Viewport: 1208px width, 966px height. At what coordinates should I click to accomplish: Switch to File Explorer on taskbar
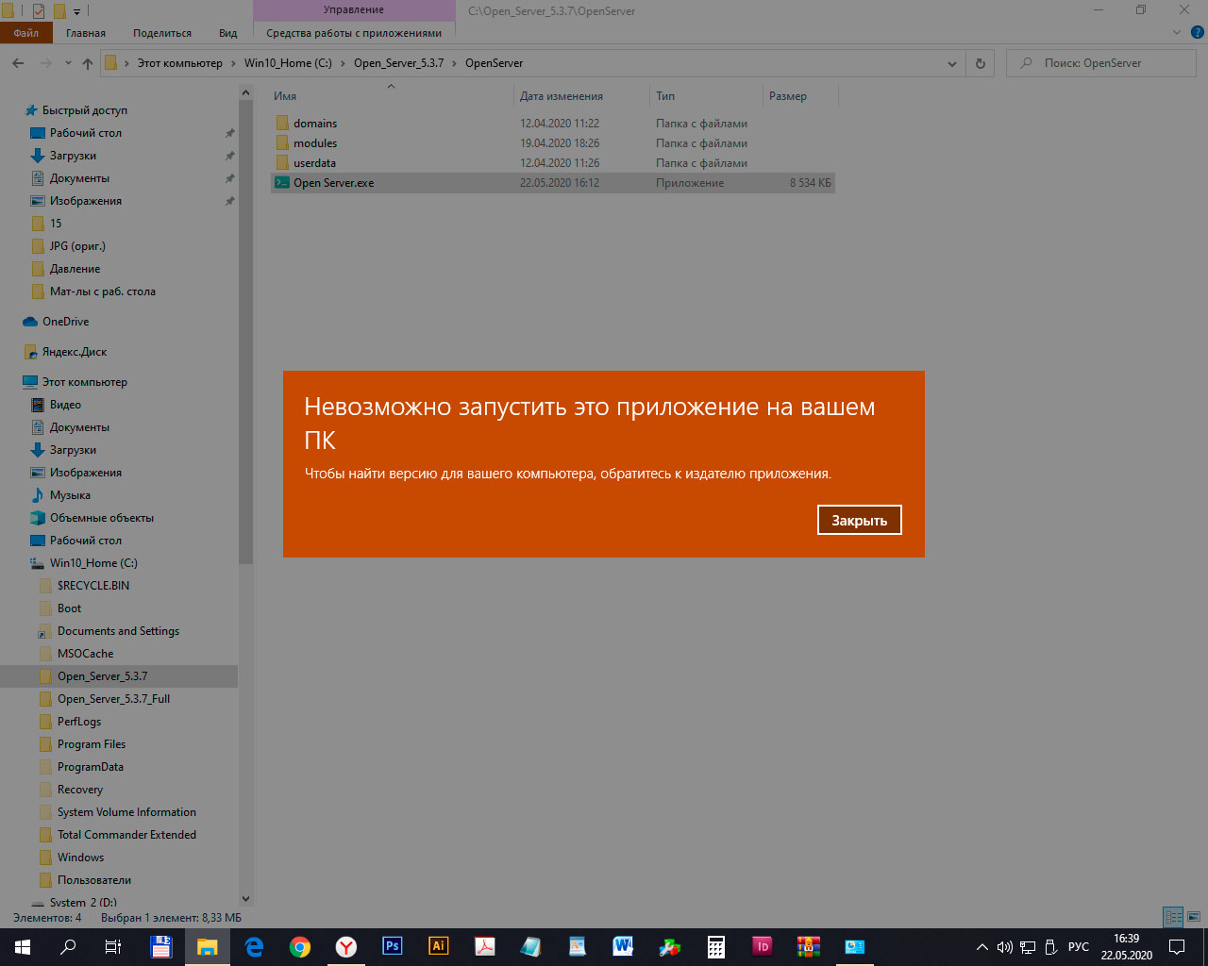[207, 946]
